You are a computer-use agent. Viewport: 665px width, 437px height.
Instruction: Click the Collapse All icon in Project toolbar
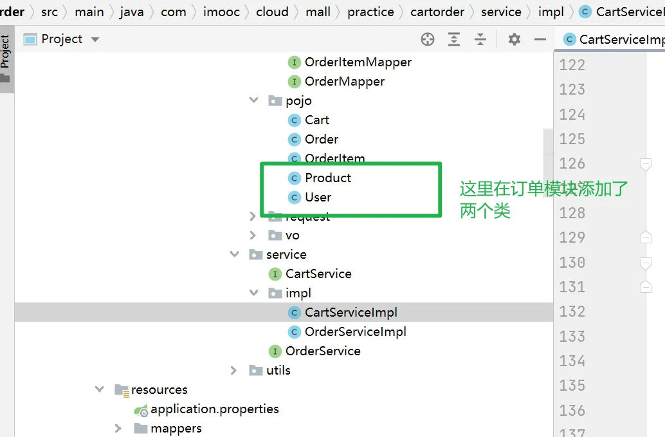pyautogui.click(x=480, y=39)
